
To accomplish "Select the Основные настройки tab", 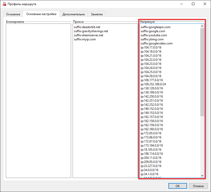I will [x=41, y=14].
